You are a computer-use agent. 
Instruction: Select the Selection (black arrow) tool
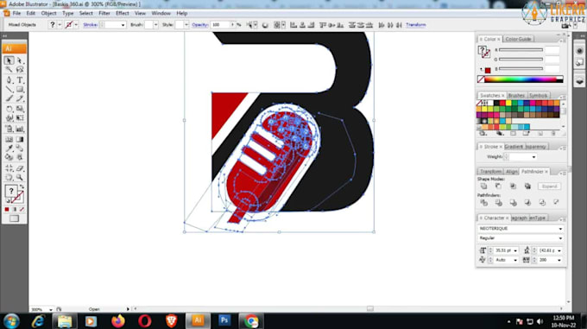click(9, 60)
